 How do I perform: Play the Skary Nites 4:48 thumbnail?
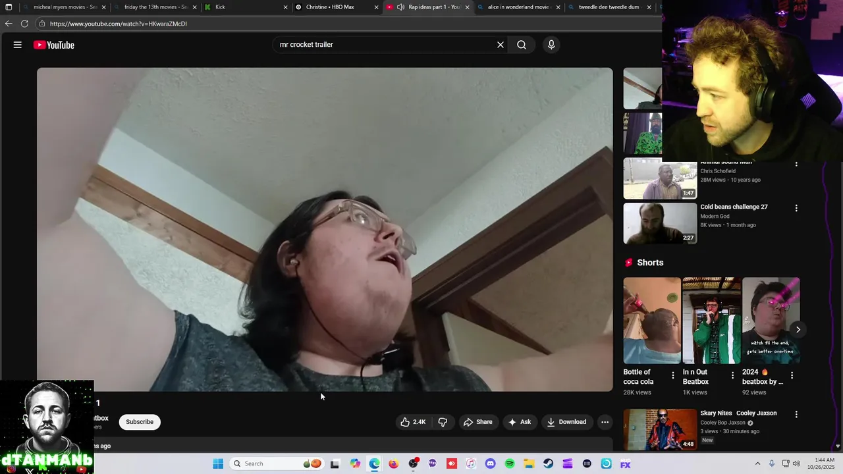tap(660, 429)
